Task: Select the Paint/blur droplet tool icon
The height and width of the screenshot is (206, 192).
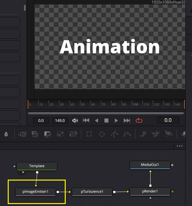Action: click(6, 134)
